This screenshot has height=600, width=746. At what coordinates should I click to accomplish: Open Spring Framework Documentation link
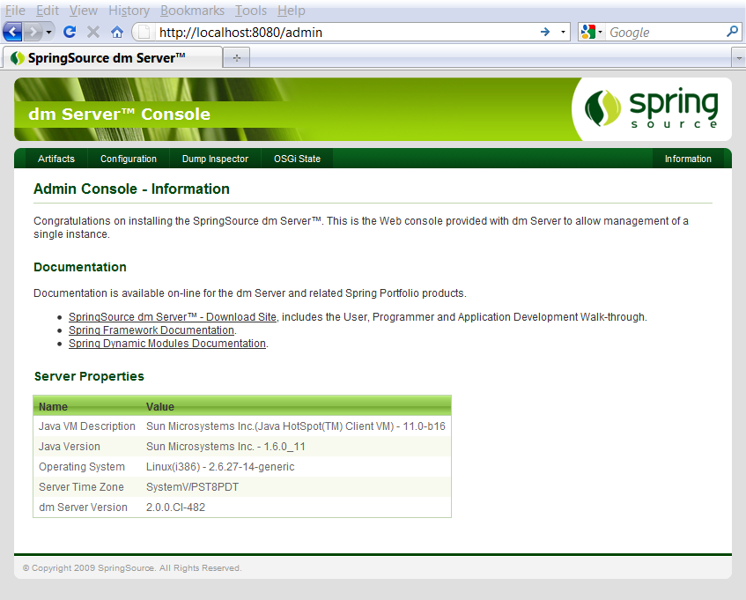[151, 330]
